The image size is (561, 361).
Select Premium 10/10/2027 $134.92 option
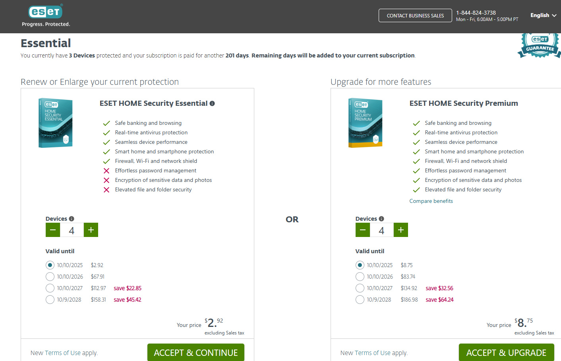click(360, 288)
